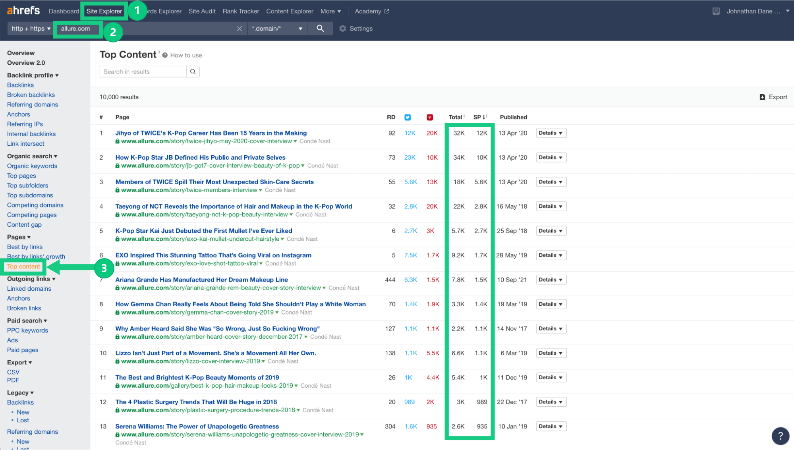Screen dimensions: 794x450
Task: Clear the allure.com search field
Action: pos(239,29)
